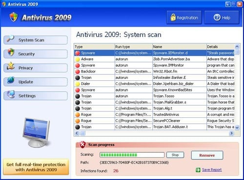Screen dimensions: 244x180
Task: Click the horizontal scrollbar right arrow
Action: pos(231,133)
